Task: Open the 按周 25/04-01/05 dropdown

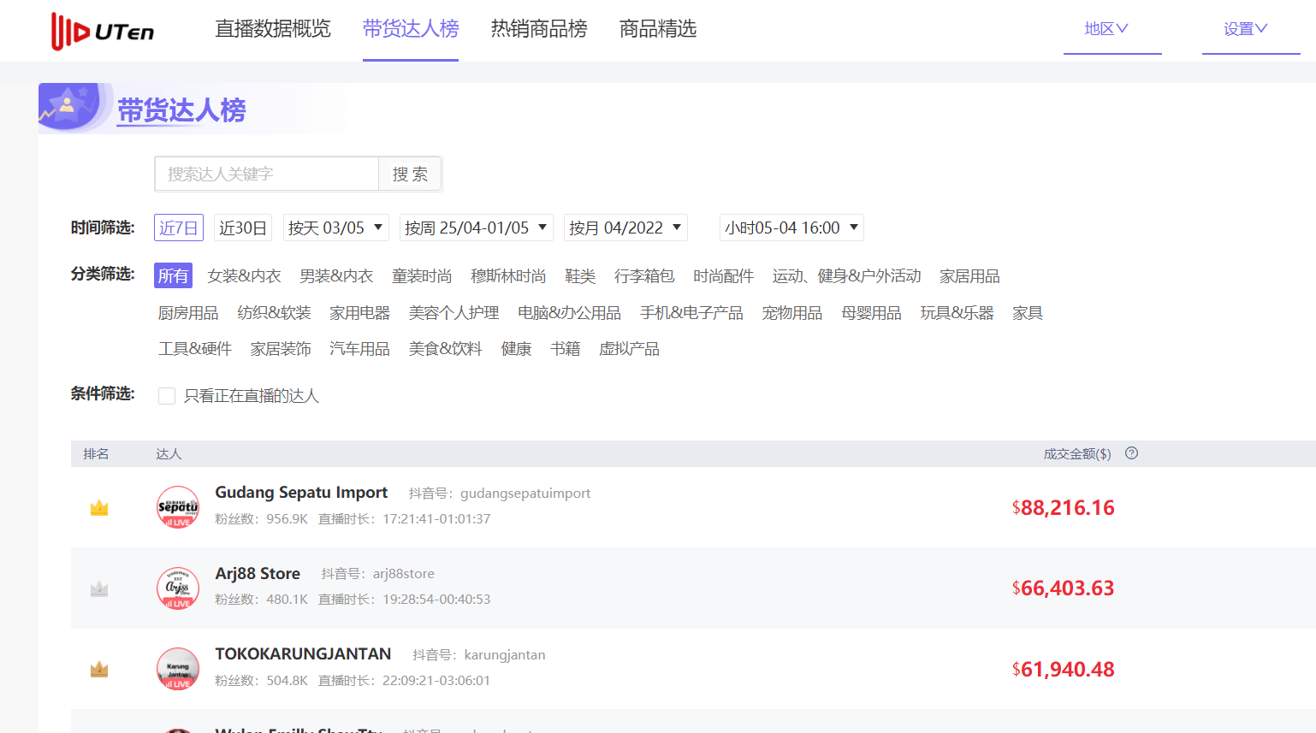Action: click(477, 228)
